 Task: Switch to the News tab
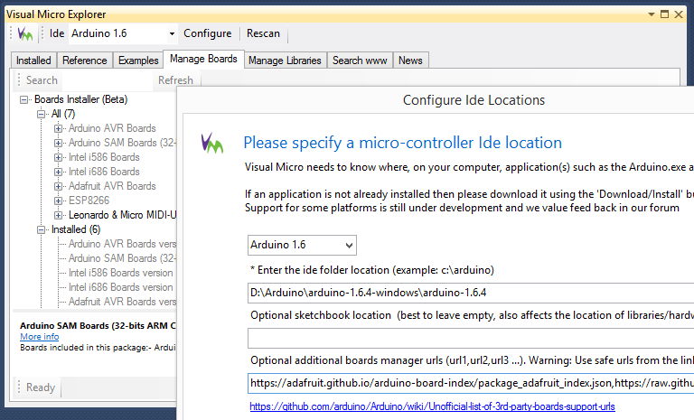410,61
